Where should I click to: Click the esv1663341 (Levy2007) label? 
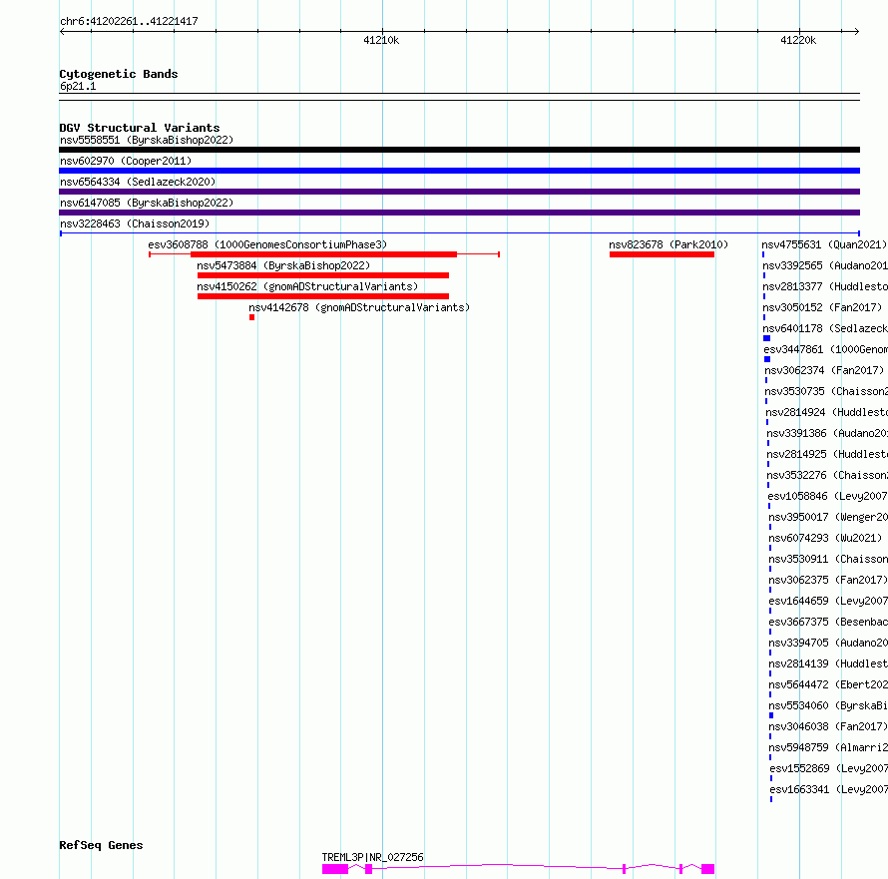click(x=828, y=789)
